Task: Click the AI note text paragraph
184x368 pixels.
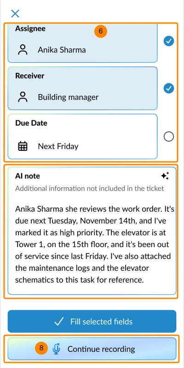Action: (x=95, y=244)
